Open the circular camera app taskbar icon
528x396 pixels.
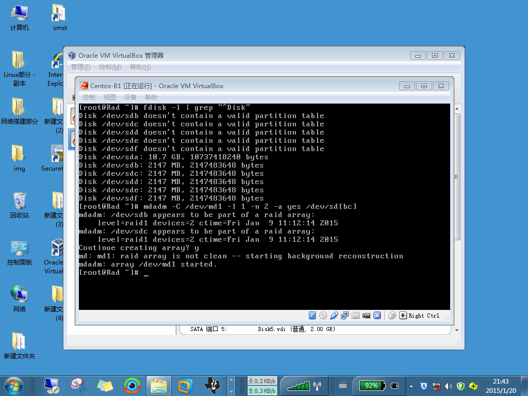point(132,386)
